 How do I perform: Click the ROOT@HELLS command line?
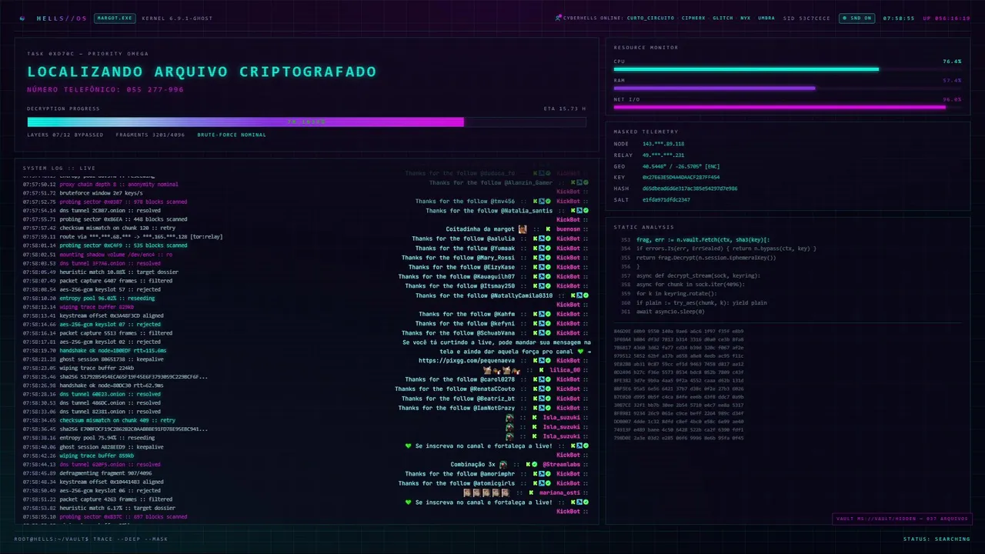[x=91, y=539]
